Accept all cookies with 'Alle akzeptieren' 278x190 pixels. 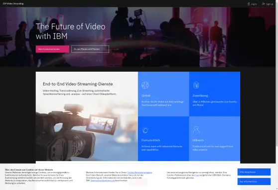[254, 172]
